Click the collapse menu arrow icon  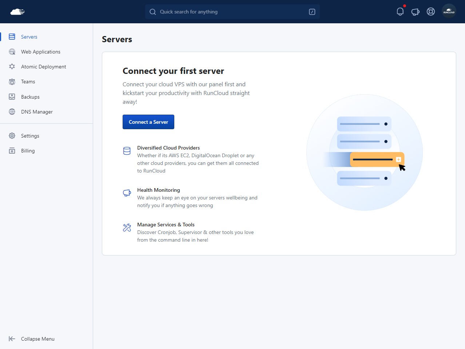(x=12, y=339)
